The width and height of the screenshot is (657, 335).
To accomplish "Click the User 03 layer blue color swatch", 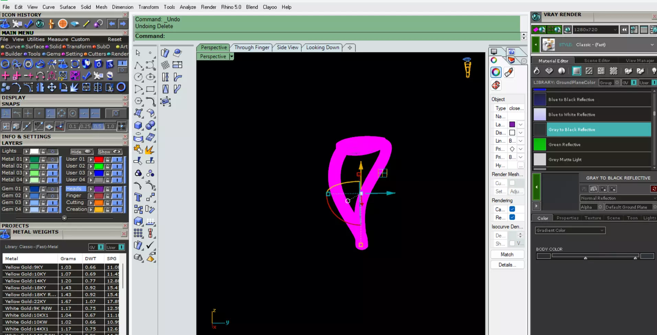I will pyautogui.click(x=99, y=173).
